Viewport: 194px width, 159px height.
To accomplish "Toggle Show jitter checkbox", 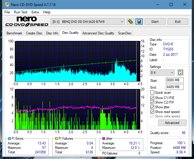I will pos(152,107).
